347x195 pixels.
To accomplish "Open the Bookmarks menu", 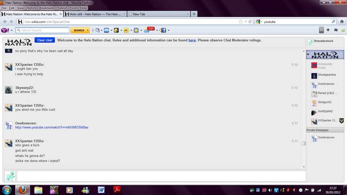I will 47,8.
